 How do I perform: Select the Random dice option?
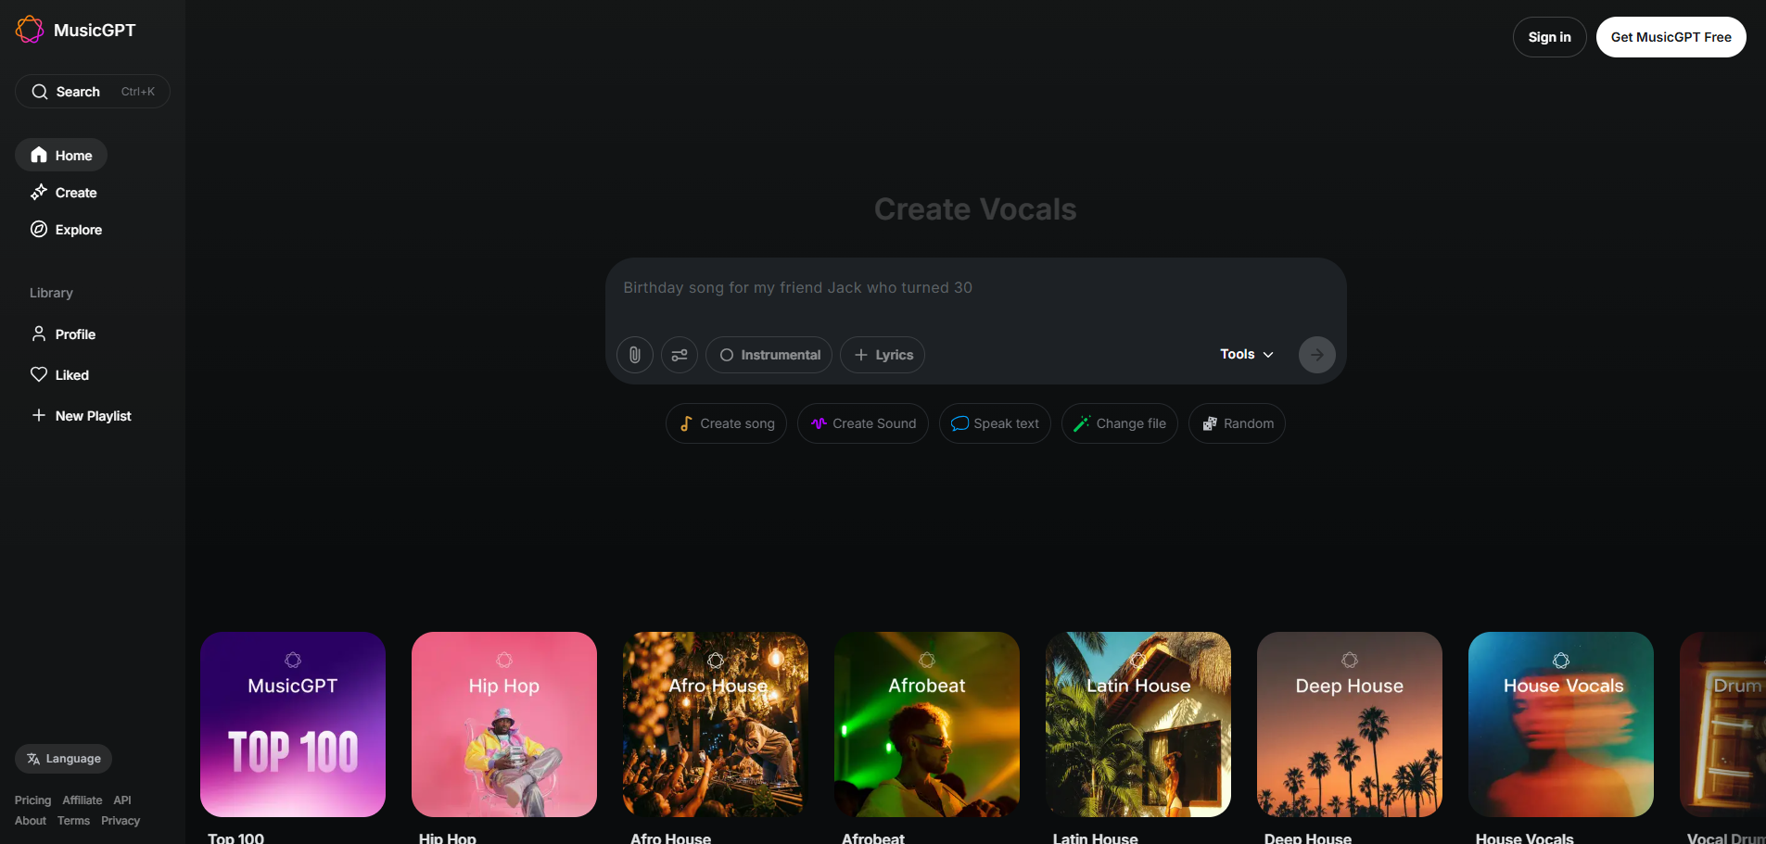click(1237, 423)
